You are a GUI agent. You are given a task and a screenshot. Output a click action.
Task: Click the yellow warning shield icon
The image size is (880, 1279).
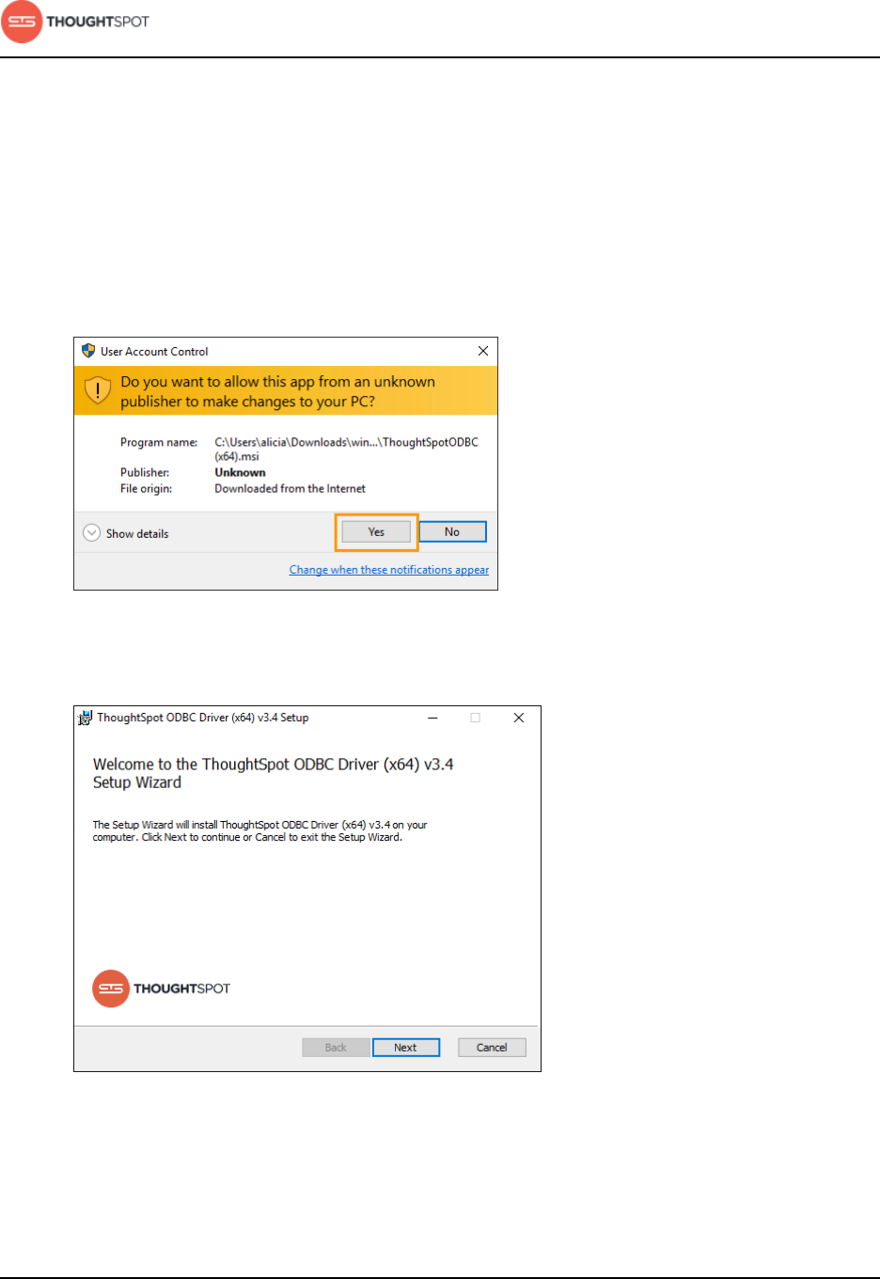coord(98,390)
